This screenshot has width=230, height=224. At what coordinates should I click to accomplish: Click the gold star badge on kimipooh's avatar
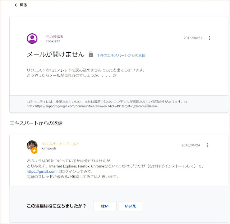click(34, 151)
